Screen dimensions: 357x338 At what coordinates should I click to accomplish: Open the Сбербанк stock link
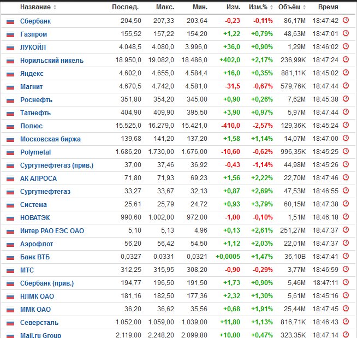pyautogui.click(x=35, y=21)
